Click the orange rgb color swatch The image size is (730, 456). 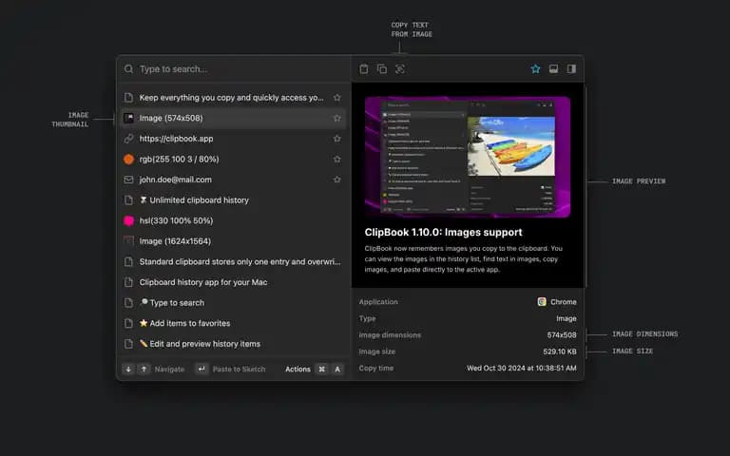tap(128, 159)
